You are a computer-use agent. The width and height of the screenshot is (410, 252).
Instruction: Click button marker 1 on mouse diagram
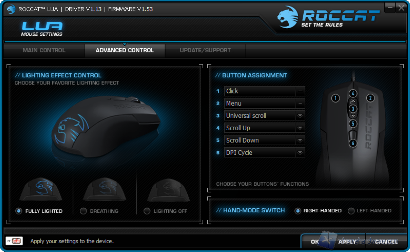coord(335,98)
